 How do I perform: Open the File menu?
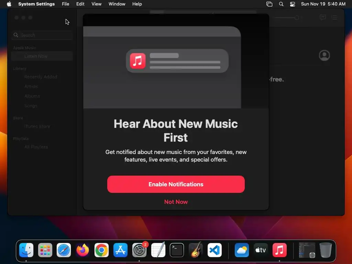(66, 4)
